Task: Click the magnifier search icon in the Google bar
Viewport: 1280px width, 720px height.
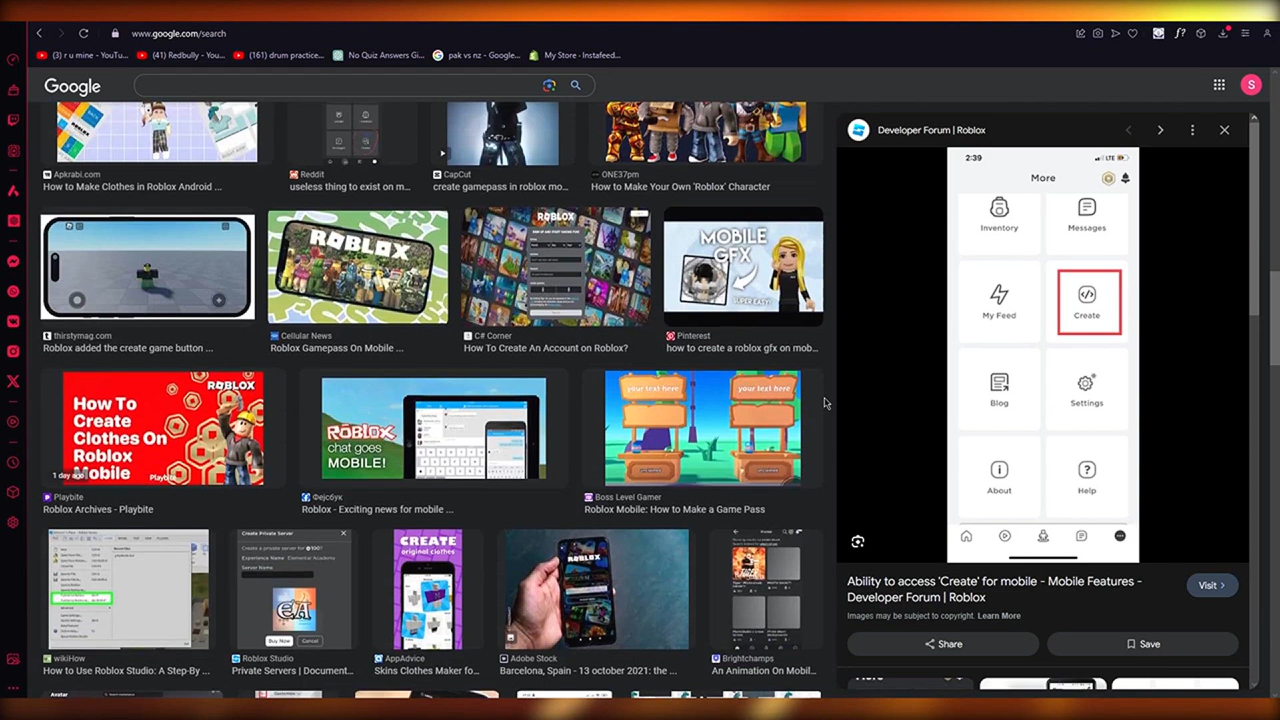Action: 575,85
